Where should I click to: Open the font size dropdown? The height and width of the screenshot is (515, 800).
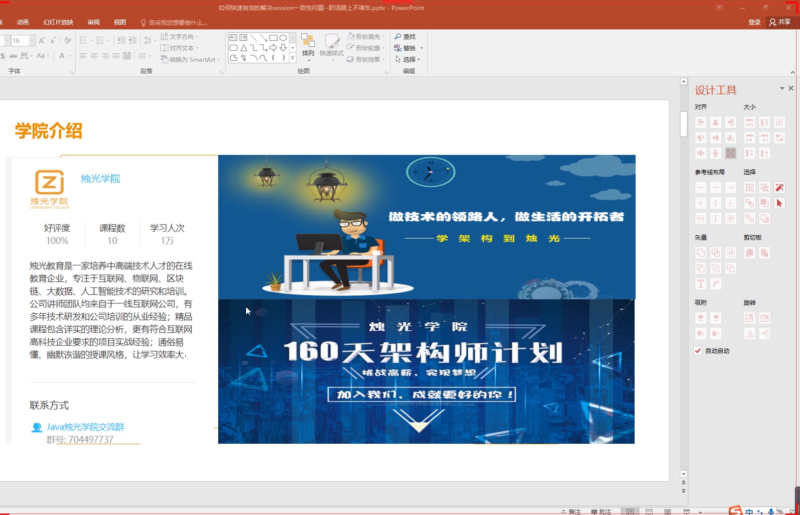tap(32, 40)
